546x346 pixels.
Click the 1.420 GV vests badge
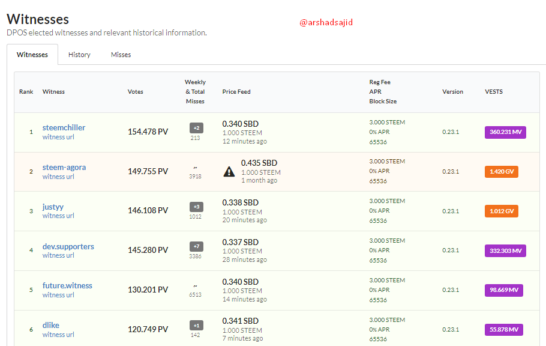click(x=502, y=172)
